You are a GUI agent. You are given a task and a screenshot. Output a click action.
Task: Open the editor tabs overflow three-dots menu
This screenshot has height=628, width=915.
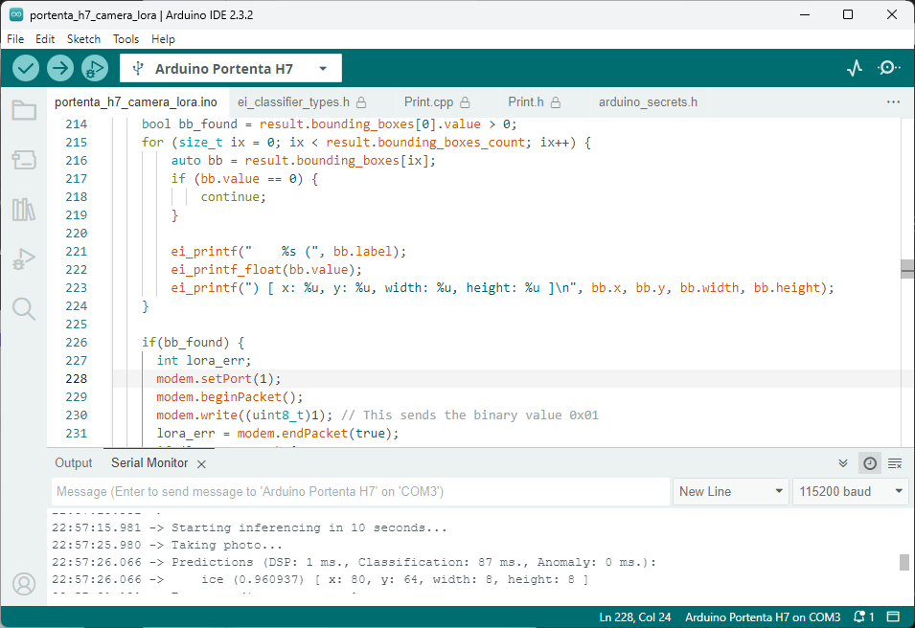[x=893, y=102]
